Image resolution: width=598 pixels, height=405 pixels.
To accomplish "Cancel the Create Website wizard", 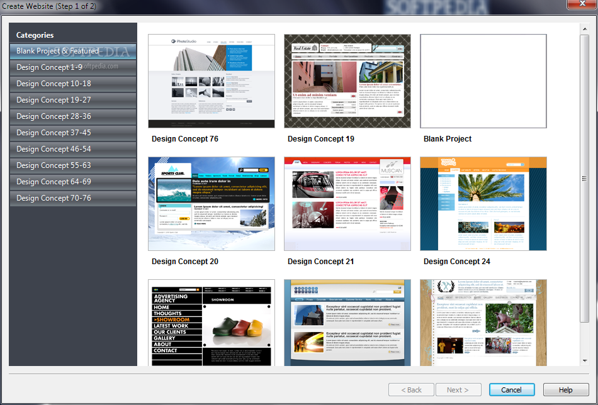I will click(512, 390).
